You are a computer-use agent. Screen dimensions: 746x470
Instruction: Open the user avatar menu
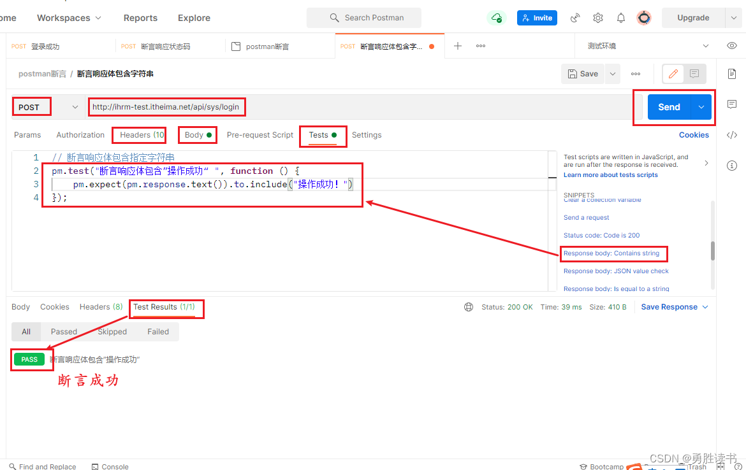644,18
